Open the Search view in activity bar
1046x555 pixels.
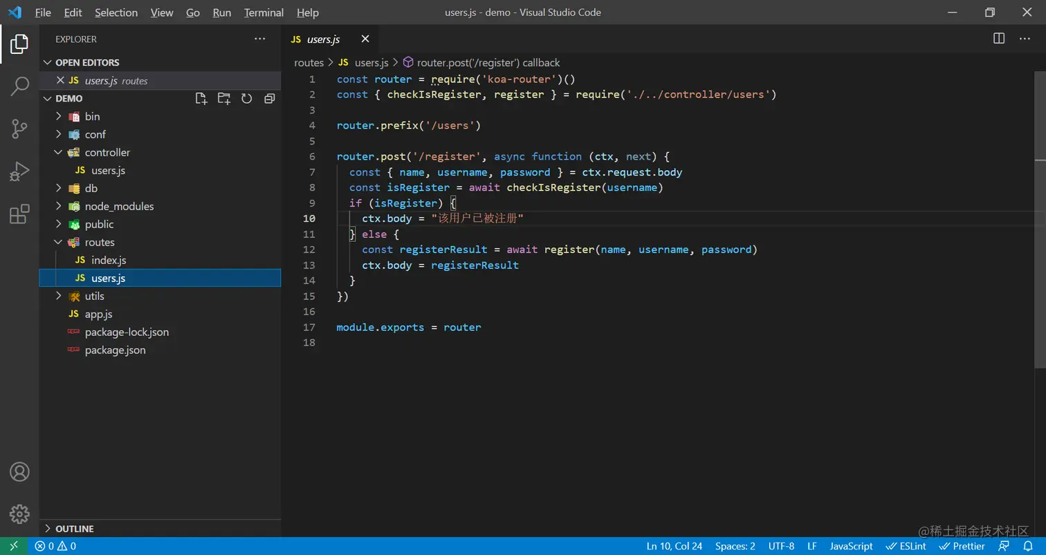[x=19, y=86]
